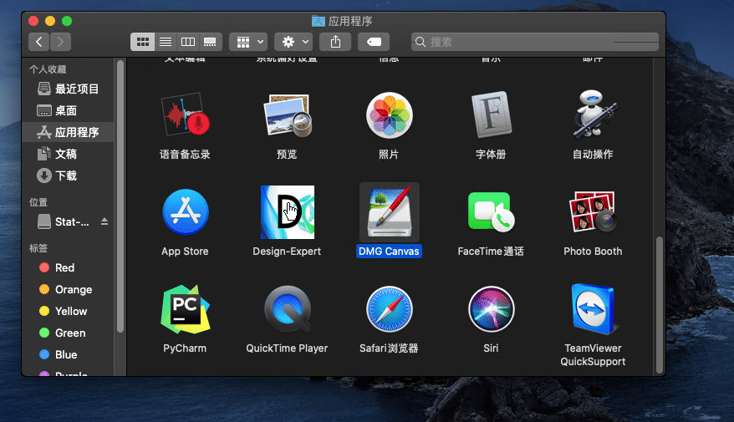The height and width of the screenshot is (422, 734).
Task: Go back with the left arrow button
Action: pyautogui.click(x=38, y=42)
